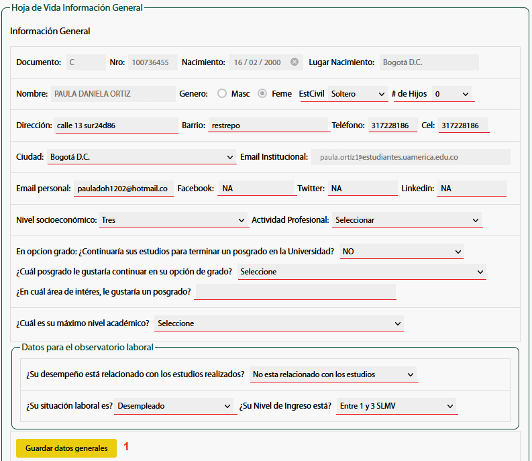Open the desempeño relacionado con estudios dropdown
Viewport: 532px width, 461px height.
point(333,374)
